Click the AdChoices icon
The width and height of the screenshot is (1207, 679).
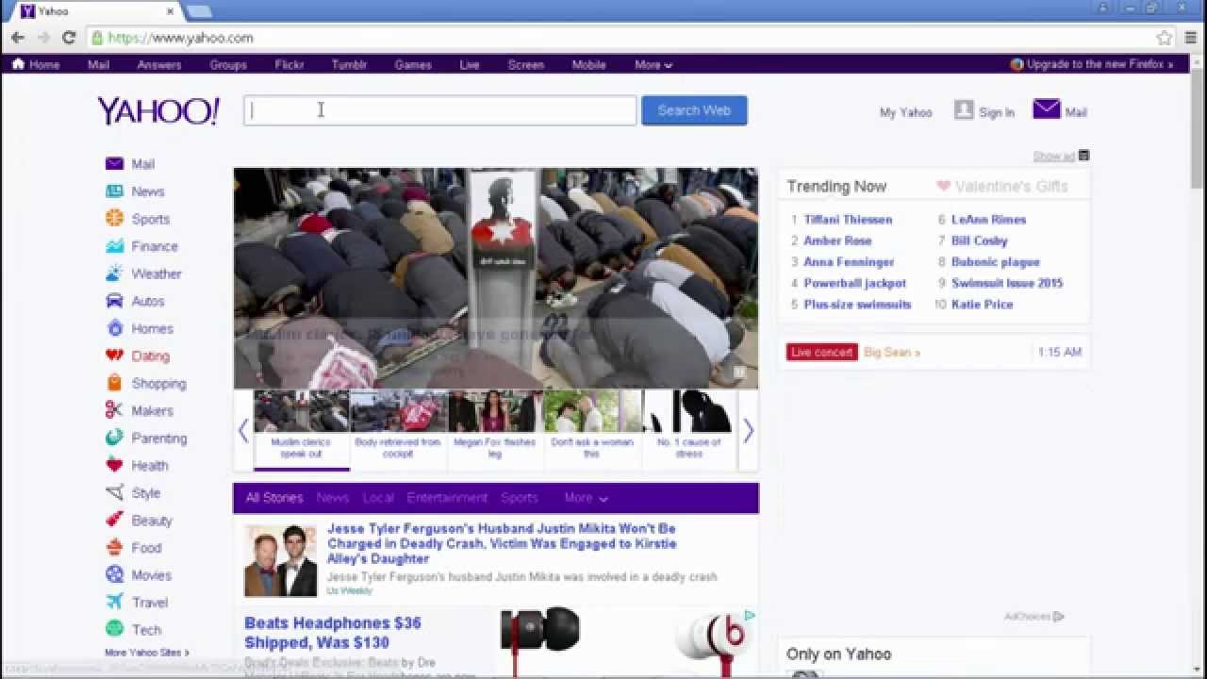coord(1059,617)
